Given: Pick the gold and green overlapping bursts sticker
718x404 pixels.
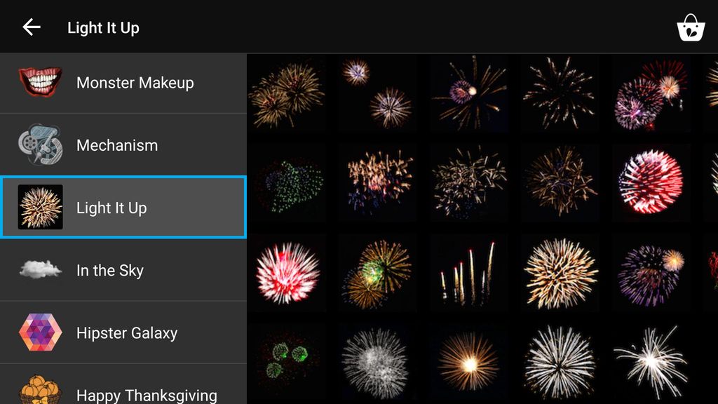Looking at the screenshot, I should tap(378, 273).
